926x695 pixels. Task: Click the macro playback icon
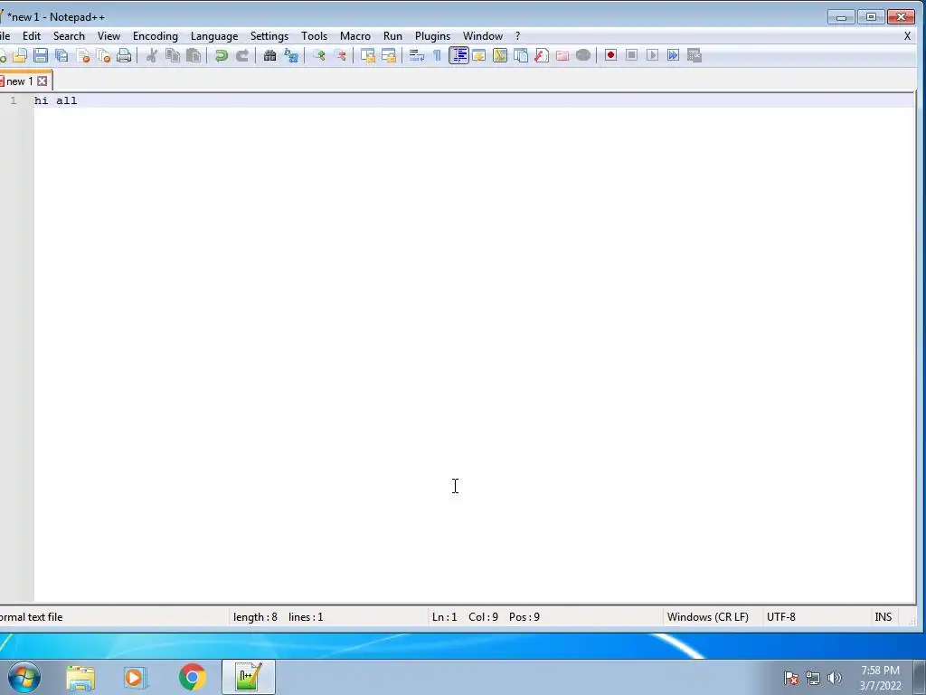click(653, 55)
